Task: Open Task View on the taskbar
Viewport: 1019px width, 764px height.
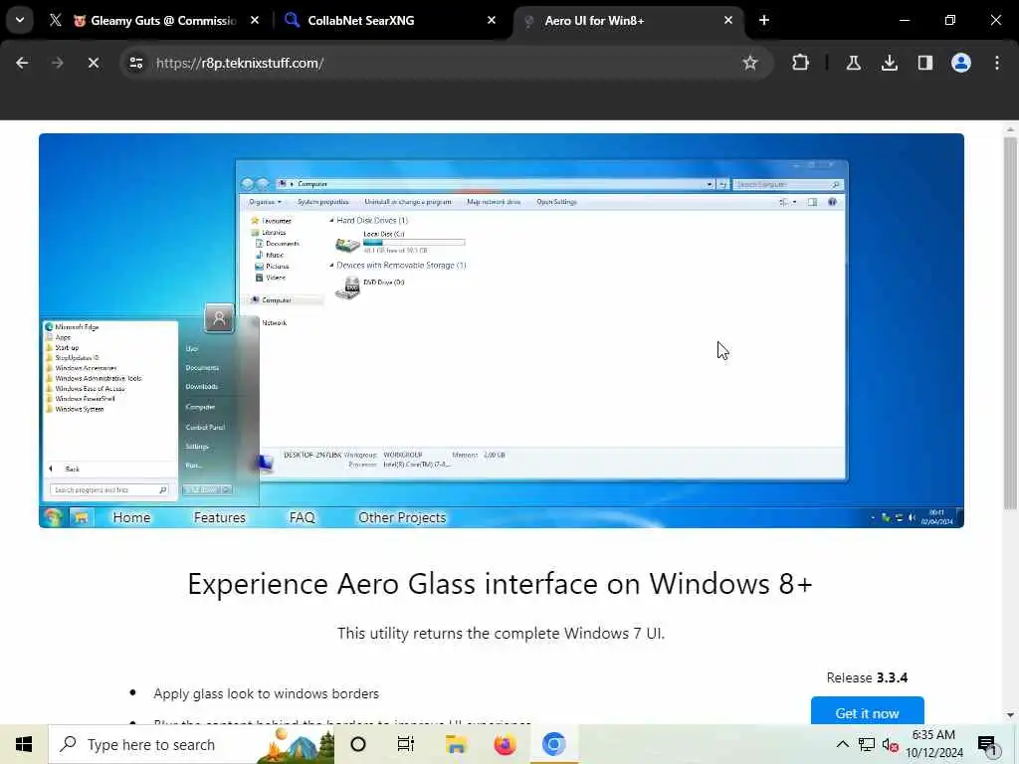Action: 406,744
